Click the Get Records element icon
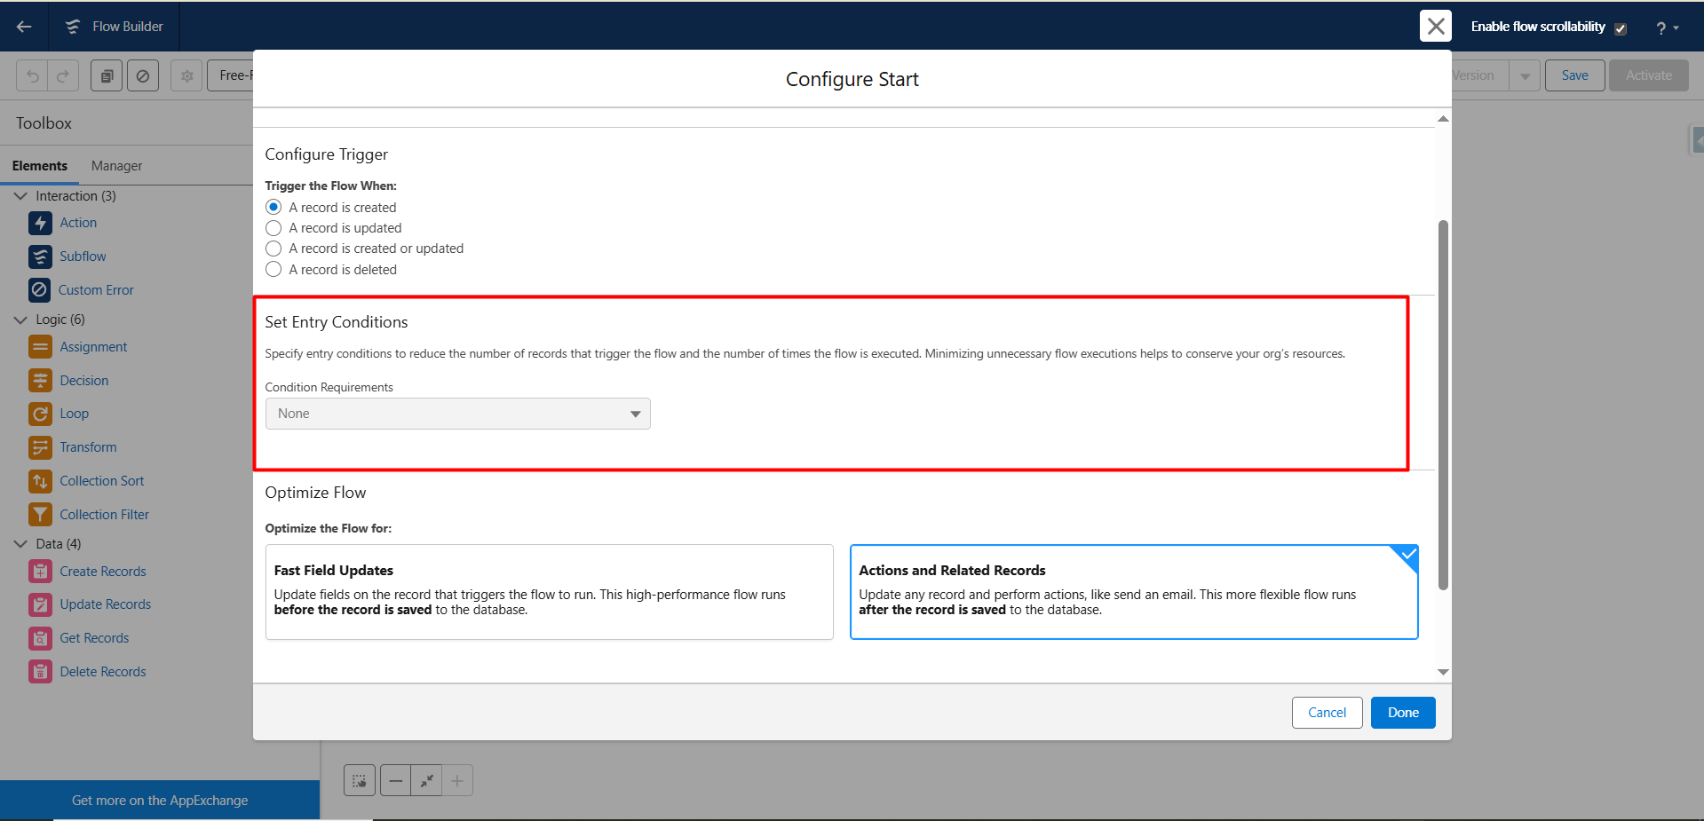Screen dimensions: 1704x821 40,638
